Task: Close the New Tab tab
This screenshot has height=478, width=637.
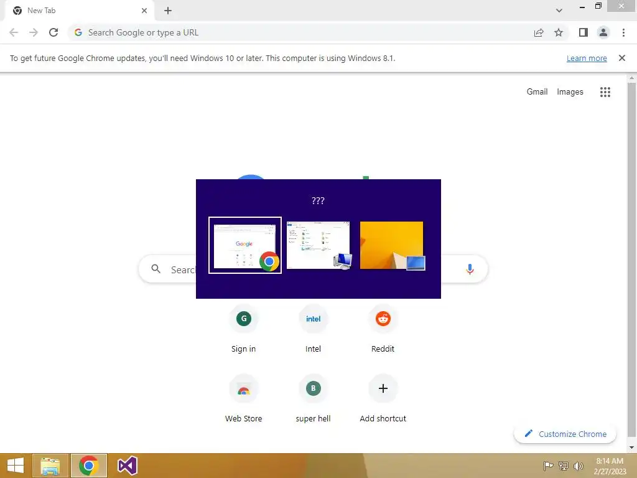Action: point(144,11)
